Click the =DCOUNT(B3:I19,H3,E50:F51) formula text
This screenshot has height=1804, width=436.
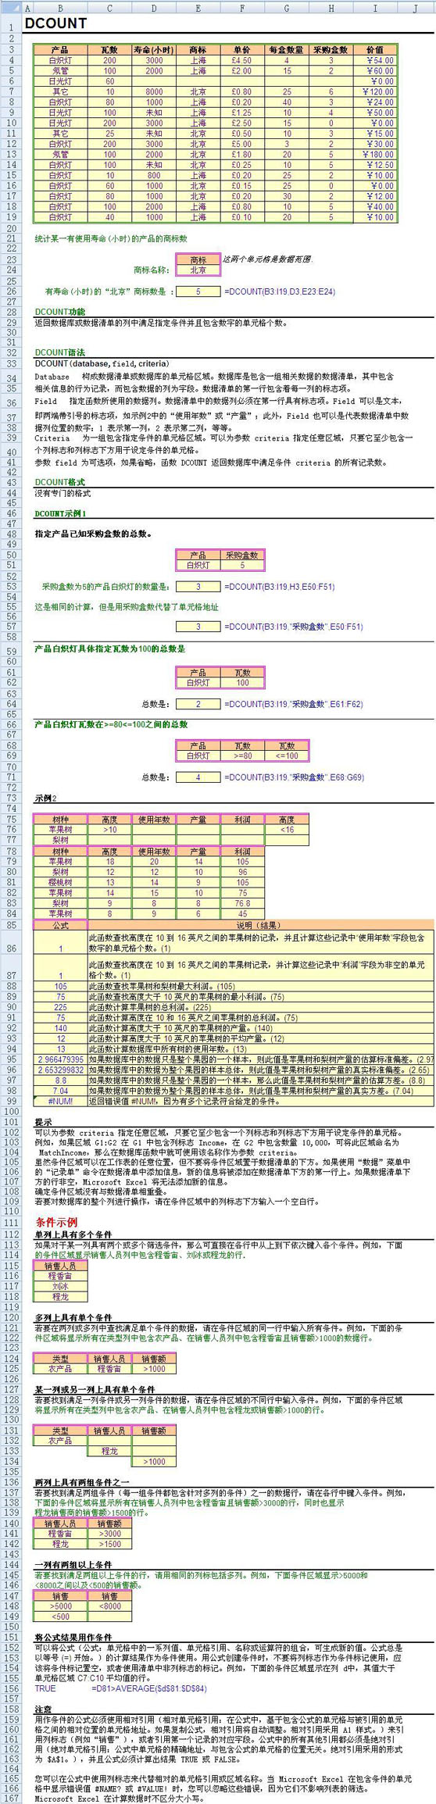tap(280, 586)
